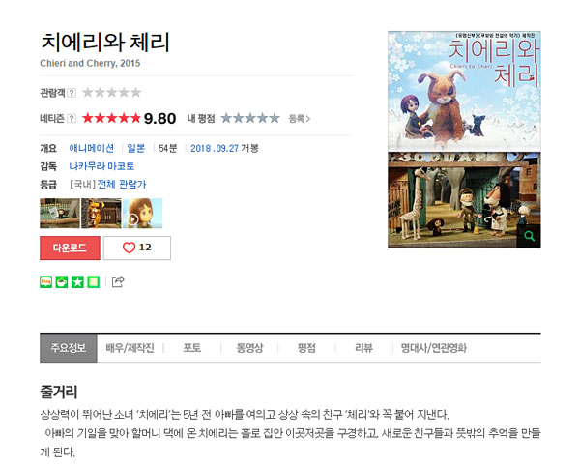Click the question mark beside 네티즌
The height and width of the screenshot is (466, 580).
pyautogui.click(x=72, y=118)
